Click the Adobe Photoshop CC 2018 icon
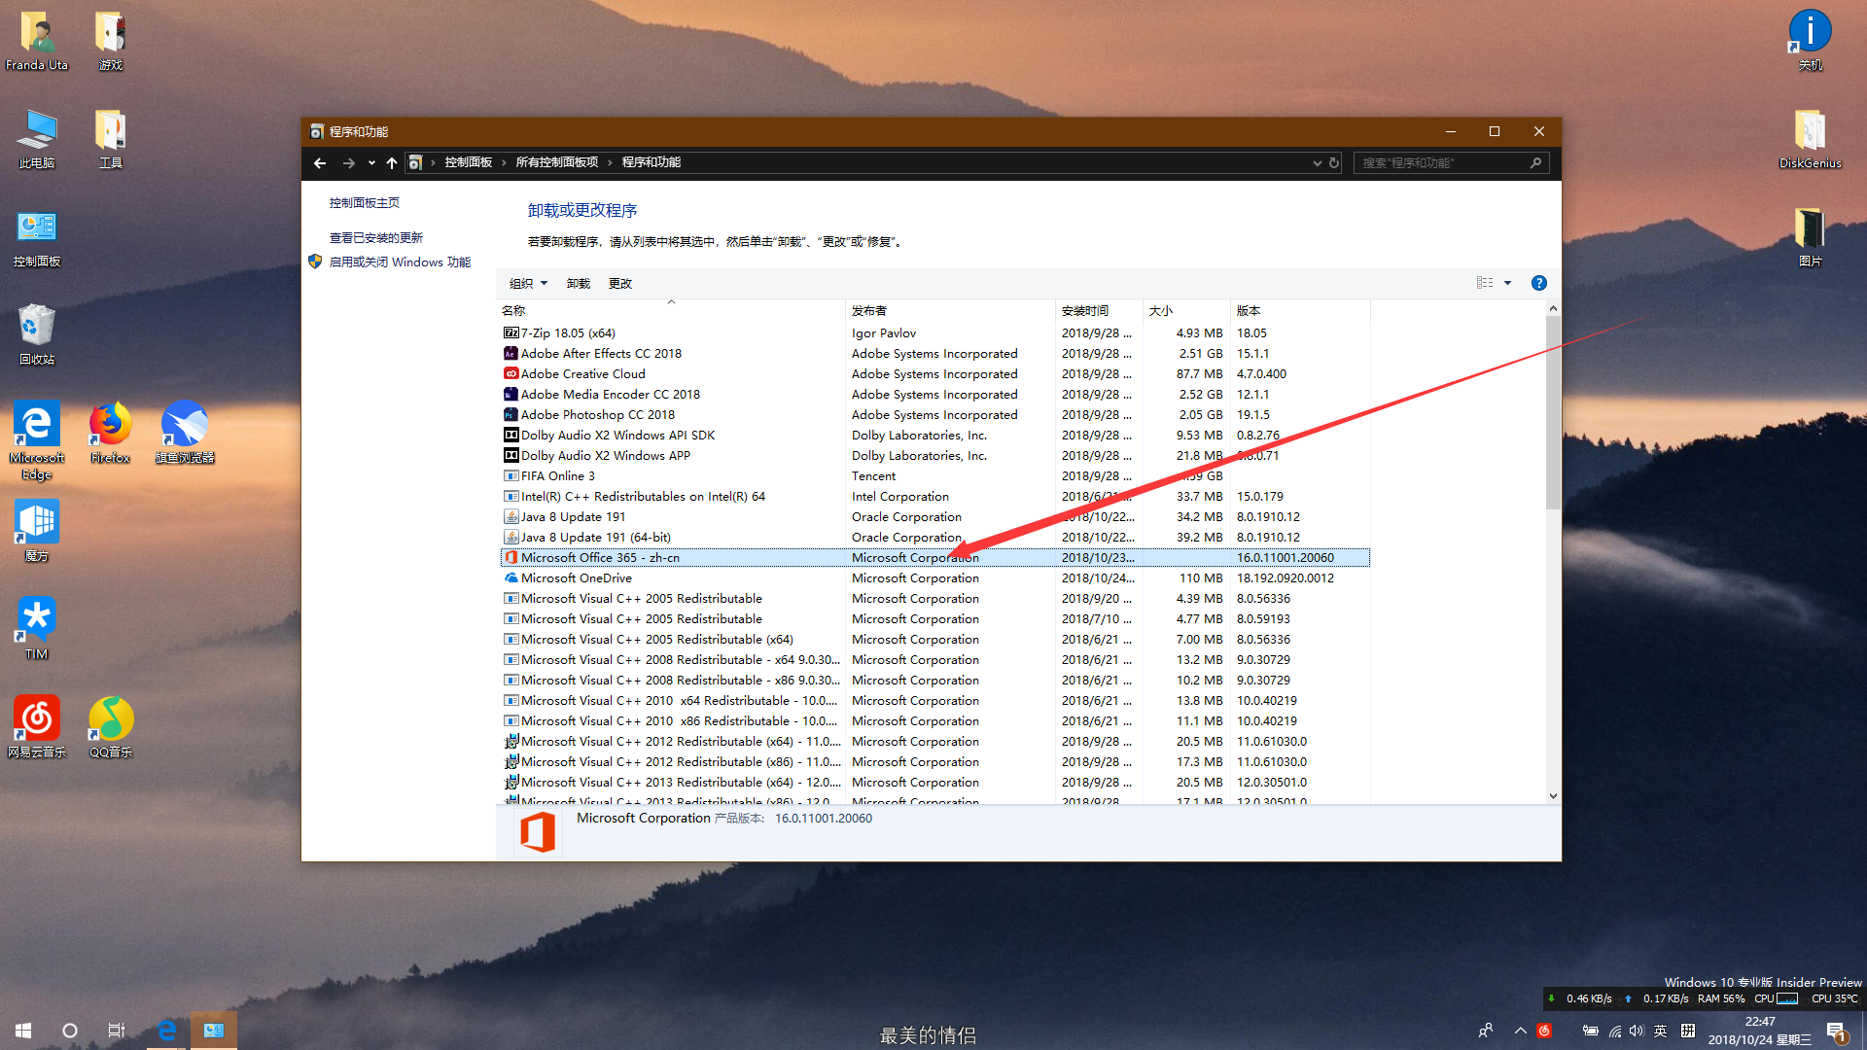This screenshot has width=1867, height=1050. click(x=510, y=414)
